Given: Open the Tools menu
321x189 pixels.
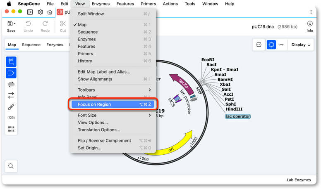Looking at the screenshot, I should point(190,4).
